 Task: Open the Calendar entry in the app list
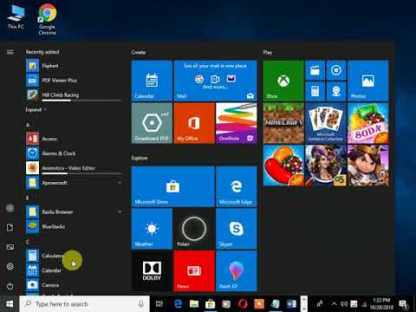74,270
